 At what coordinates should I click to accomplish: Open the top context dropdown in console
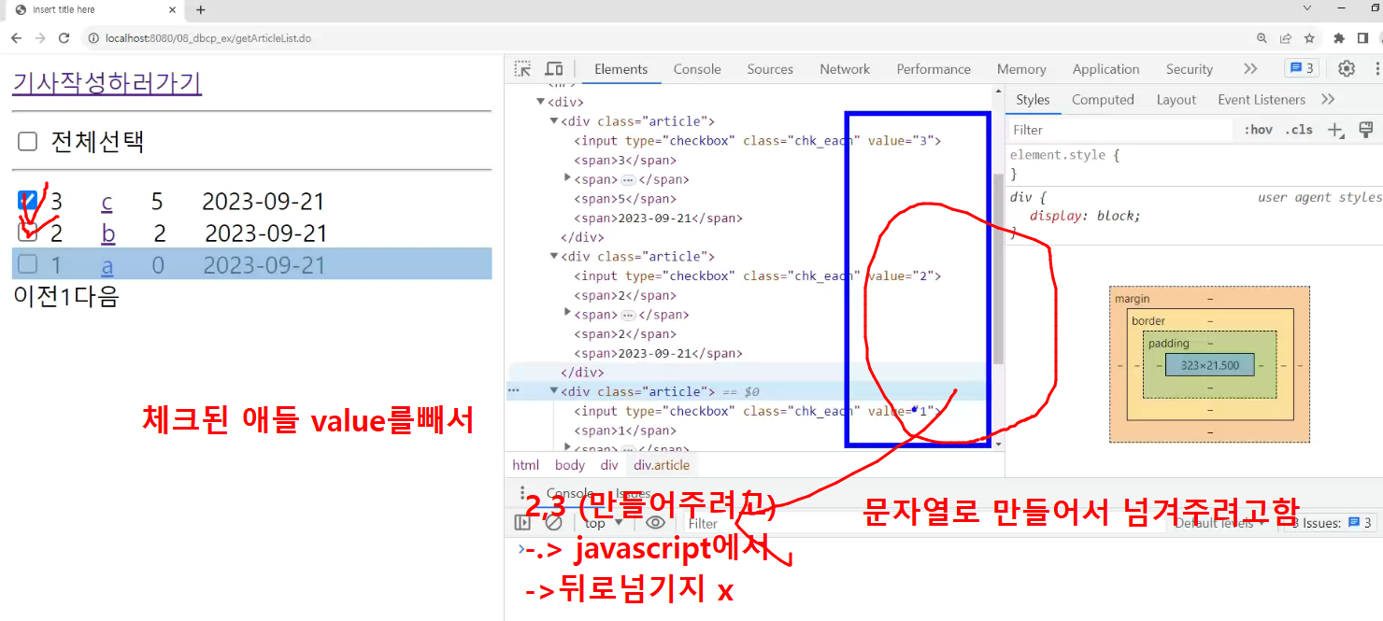(603, 523)
